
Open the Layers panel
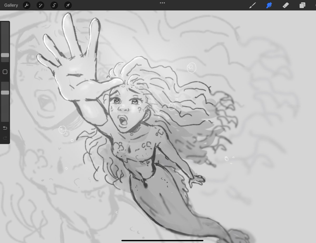[x=302, y=5]
